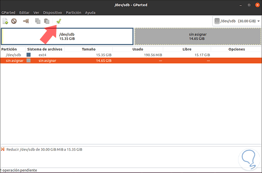Minimize the GParted window
The width and height of the screenshot is (262, 173).
coord(241,5)
